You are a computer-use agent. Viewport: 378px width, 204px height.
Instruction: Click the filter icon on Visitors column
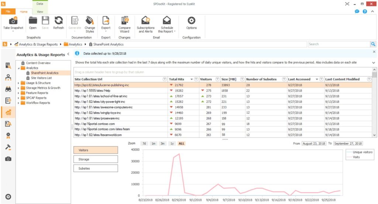[x=217, y=79]
